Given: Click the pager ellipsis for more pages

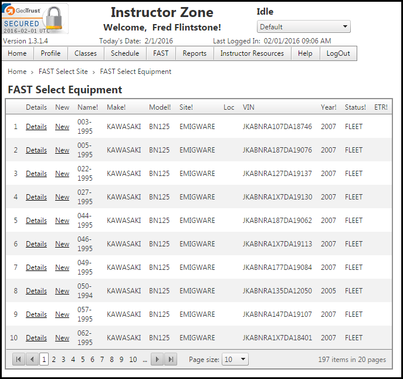Looking at the screenshot, I should click(x=145, y=360).
